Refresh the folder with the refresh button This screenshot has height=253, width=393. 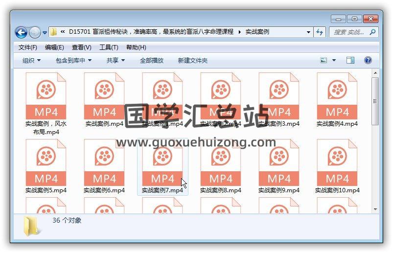coord(320,32)
